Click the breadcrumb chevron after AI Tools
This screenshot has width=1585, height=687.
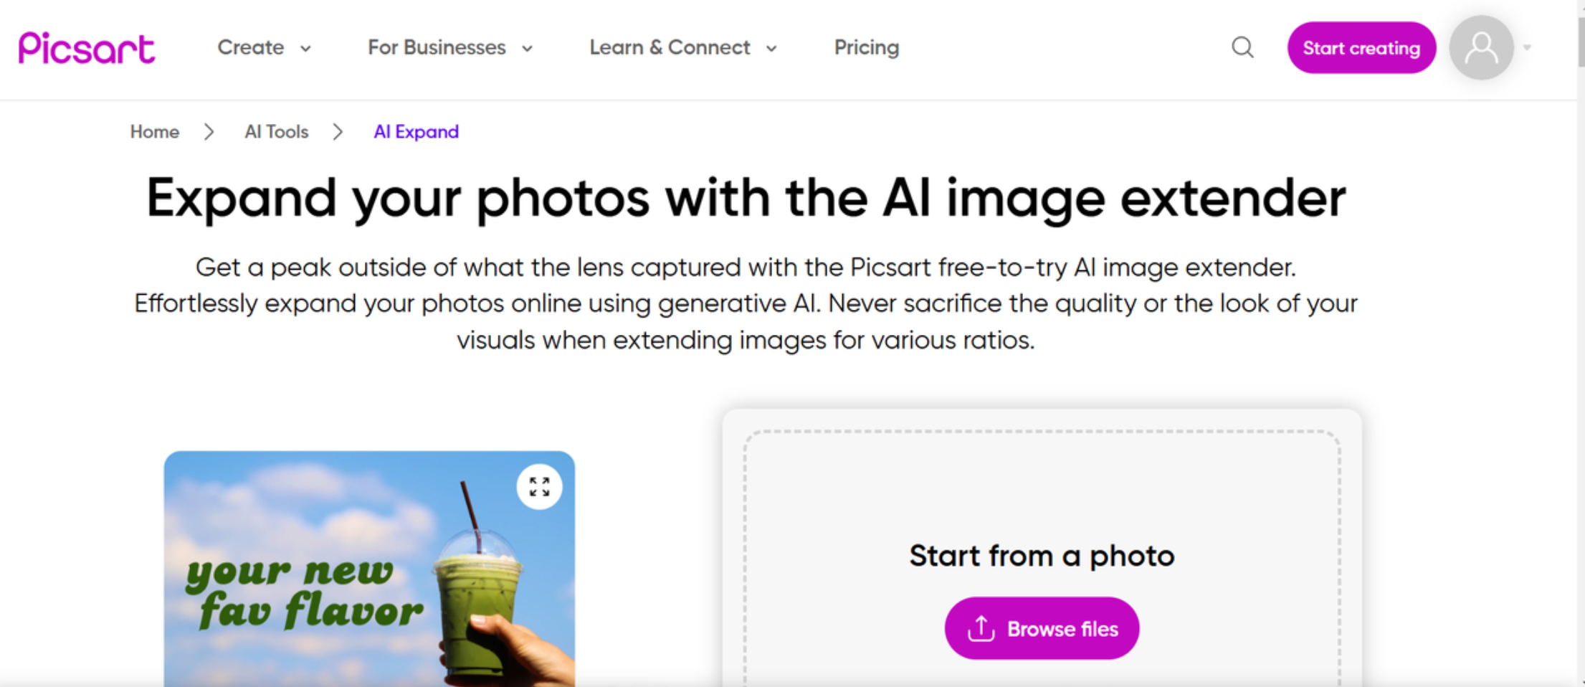[x=338, y=132]
